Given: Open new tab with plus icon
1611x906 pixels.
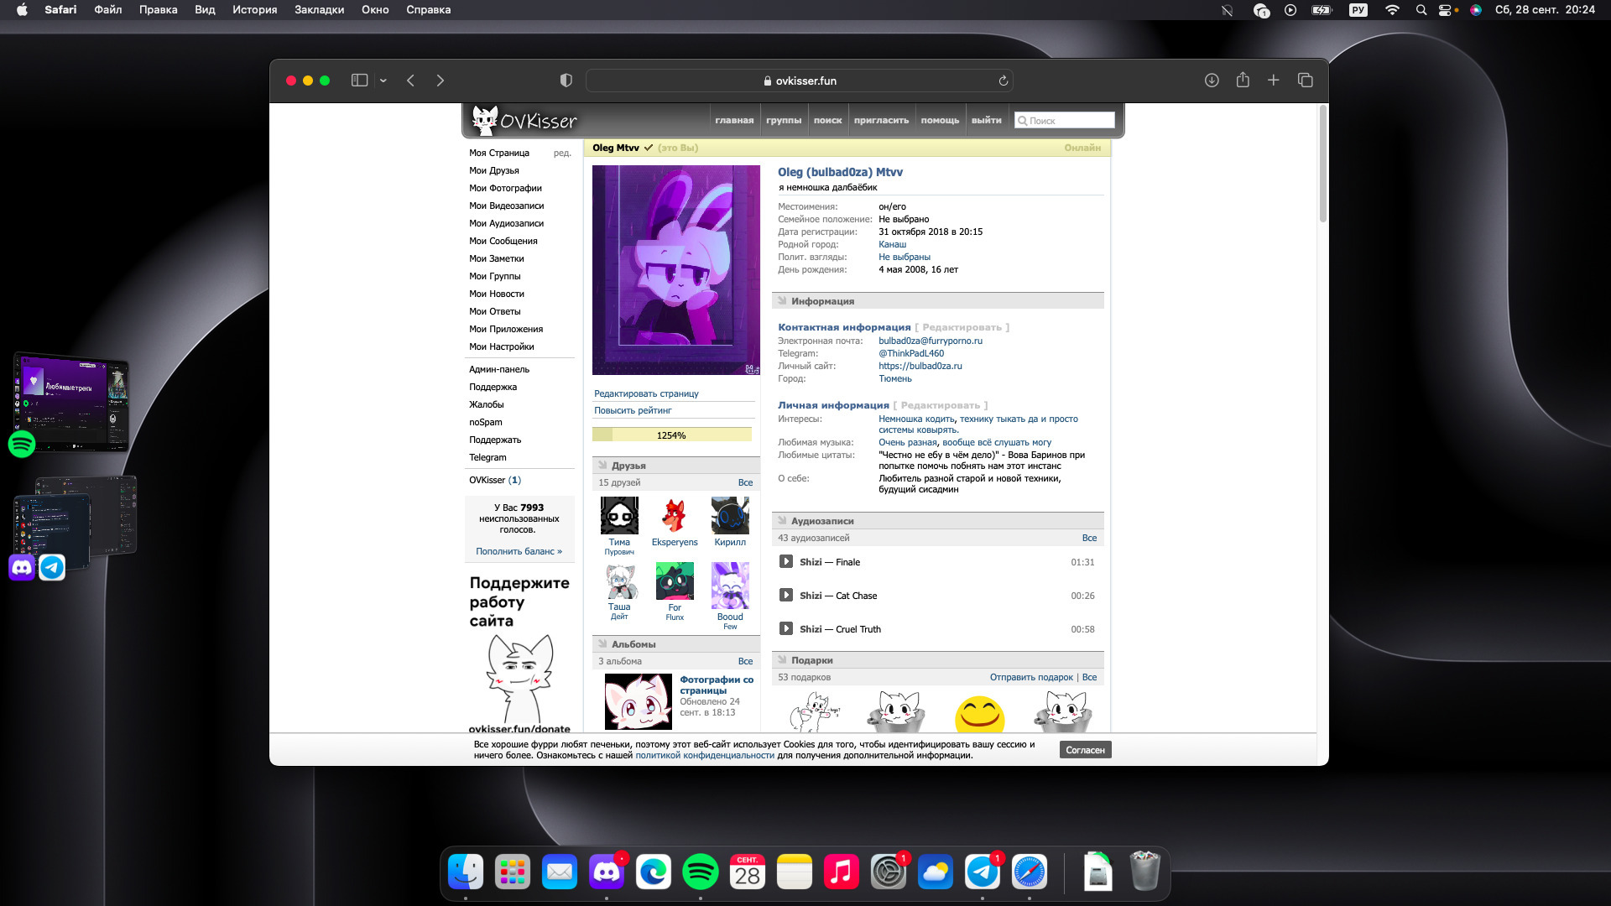Looking at the screenshot, I should pos(1273,81).
